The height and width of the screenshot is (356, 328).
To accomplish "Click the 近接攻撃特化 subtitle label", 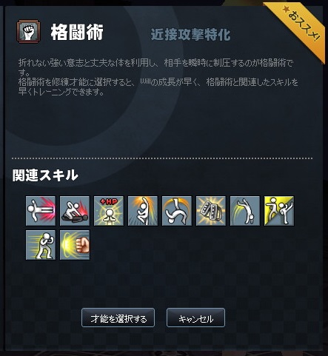I will coord(191,35).
